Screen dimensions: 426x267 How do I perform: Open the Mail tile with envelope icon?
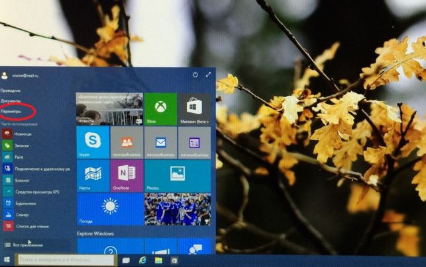(x=160, y=143)
